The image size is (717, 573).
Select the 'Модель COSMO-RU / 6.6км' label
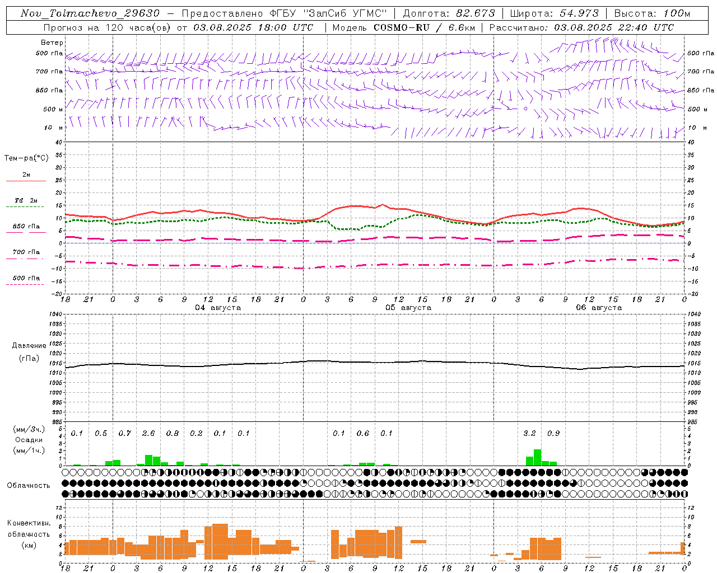(403, 27)
